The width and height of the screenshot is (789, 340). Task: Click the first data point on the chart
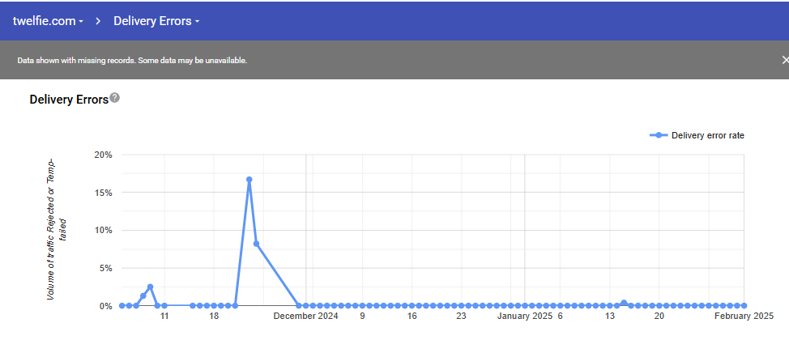pos(122,306)
